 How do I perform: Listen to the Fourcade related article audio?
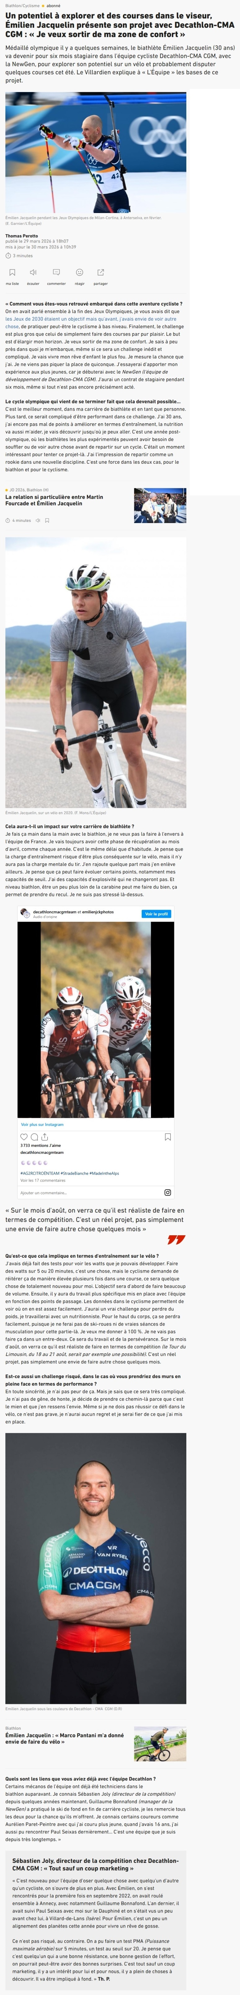(x=38, y=520)
